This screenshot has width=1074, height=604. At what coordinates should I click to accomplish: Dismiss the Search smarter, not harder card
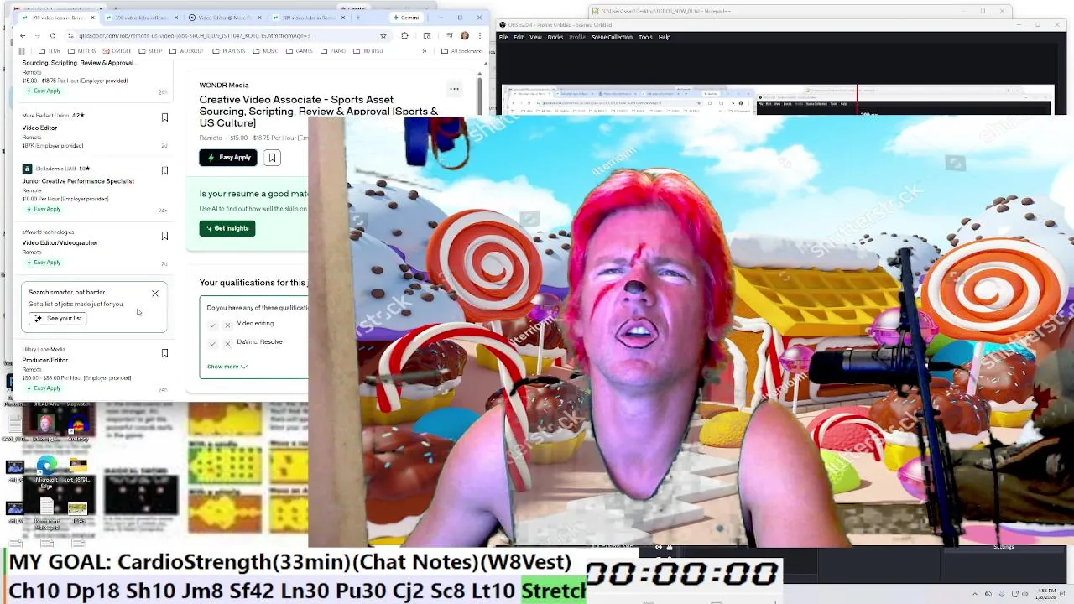pyautogui.click(x=155, y=294)
